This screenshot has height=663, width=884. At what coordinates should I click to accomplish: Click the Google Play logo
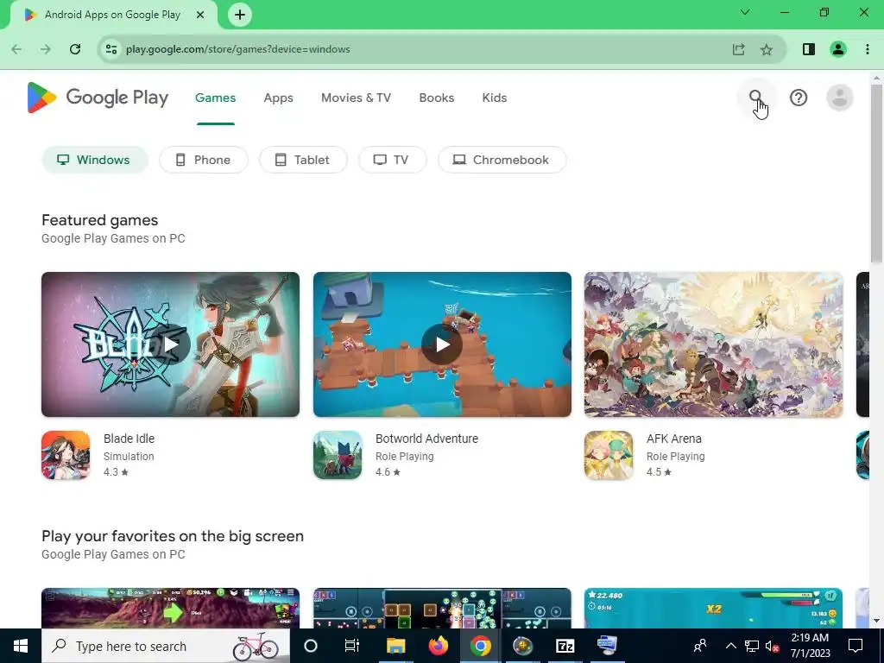click(98, 98)
